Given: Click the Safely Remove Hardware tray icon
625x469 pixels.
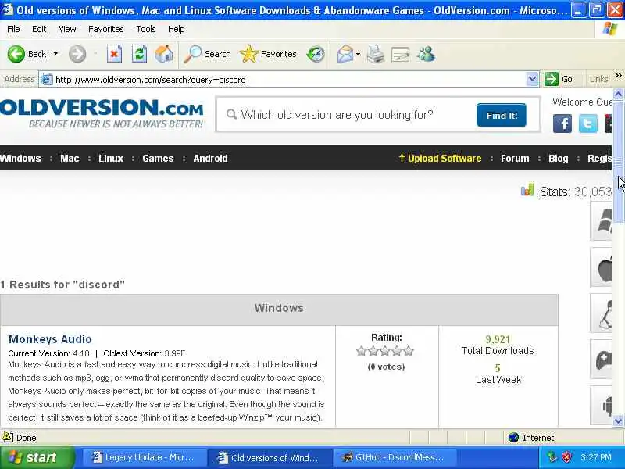Looking at the screenshot, I should (552, 457).
